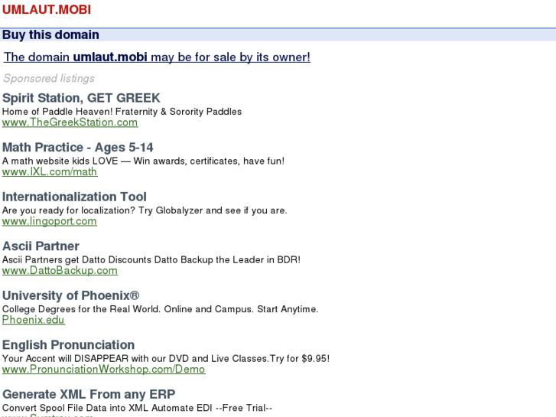Open 'Generate XML From any ERP' listing
The height and width of the screenshot is (417, 556).
click(89, 394)
